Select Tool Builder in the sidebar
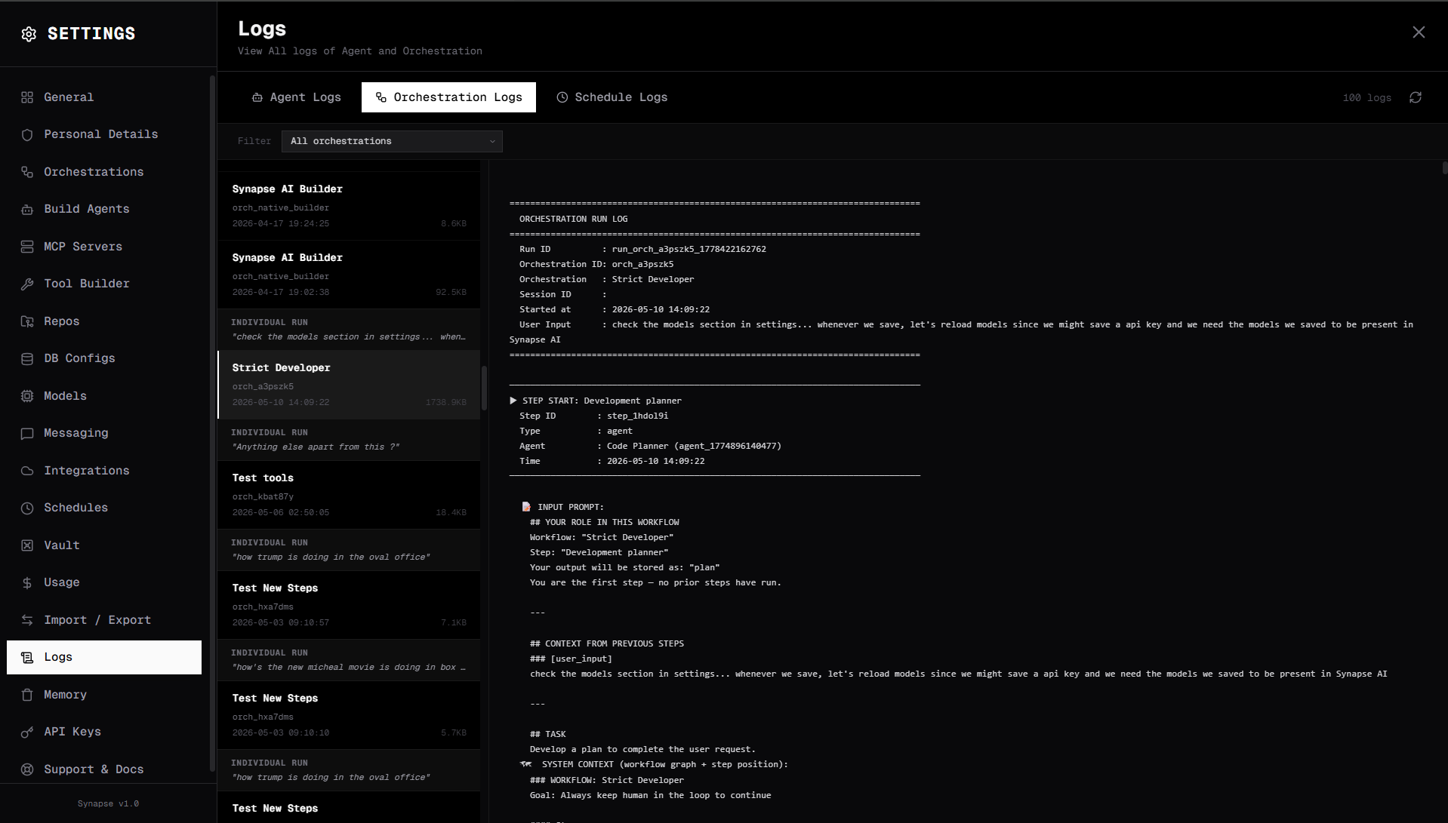1448x823 pixels. click(104, 284)
